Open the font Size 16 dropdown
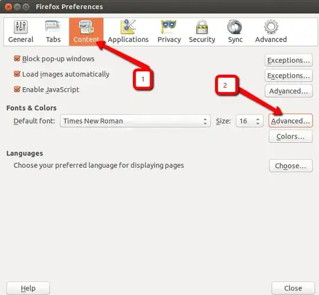The width and height of the screenshot is (319, 295). [x=249, y=121]
